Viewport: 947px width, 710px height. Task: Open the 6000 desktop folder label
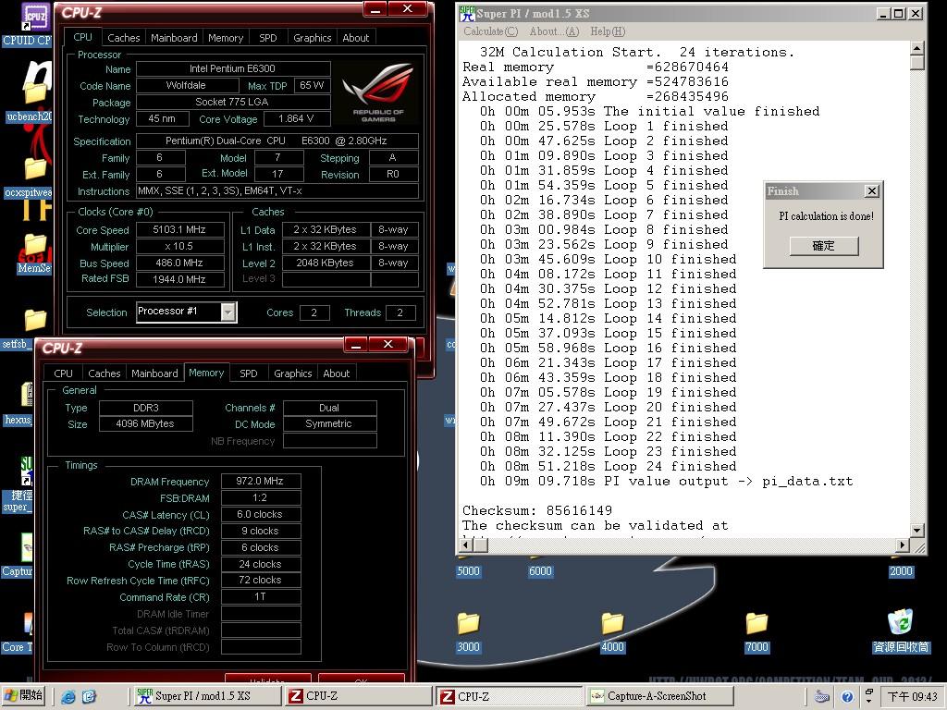click(540, 571)
